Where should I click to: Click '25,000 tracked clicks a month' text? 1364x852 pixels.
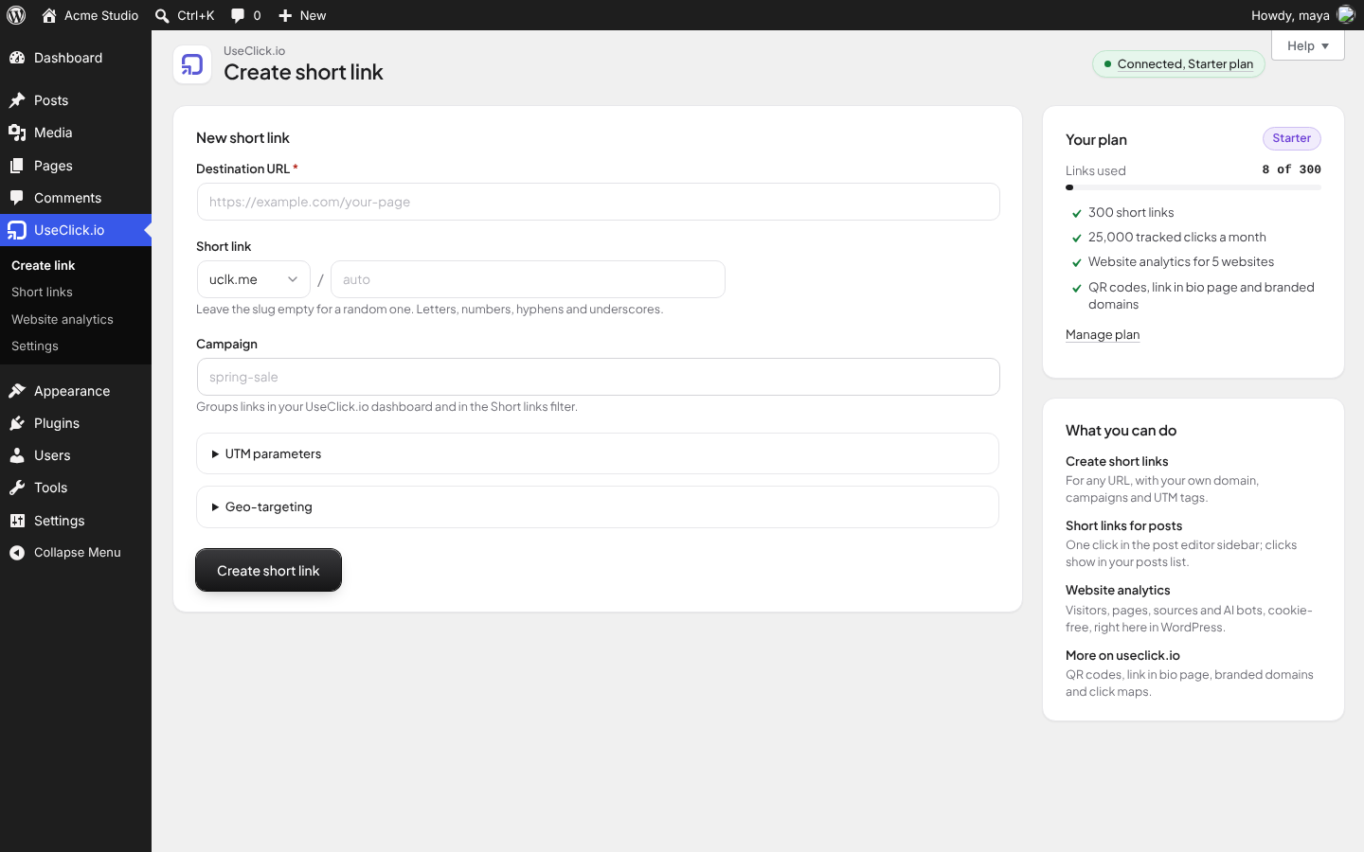coord(1177,238)
